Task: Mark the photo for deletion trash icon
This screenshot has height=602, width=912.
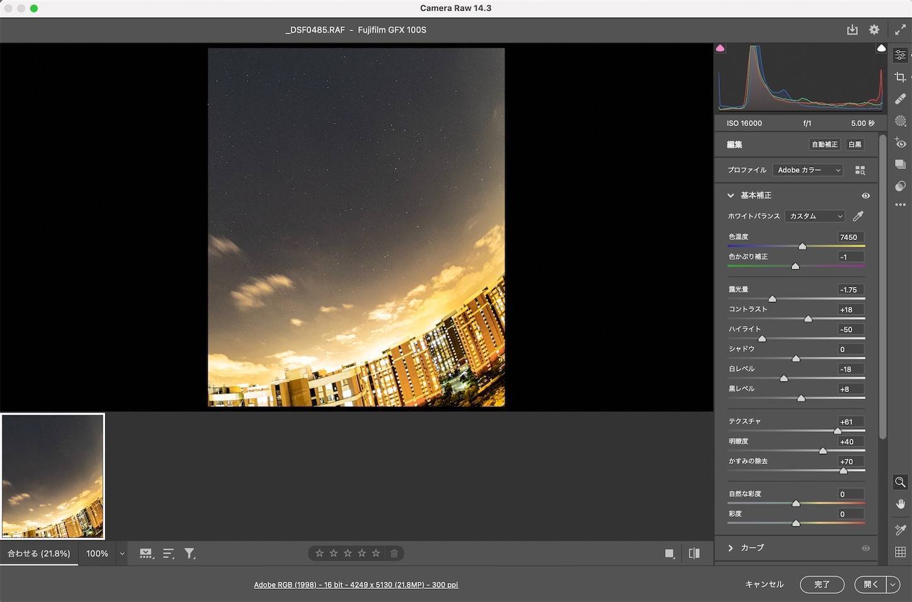Action: coord(394,553)
